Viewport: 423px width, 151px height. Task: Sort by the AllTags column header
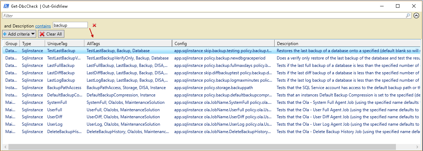coord(128,44)
